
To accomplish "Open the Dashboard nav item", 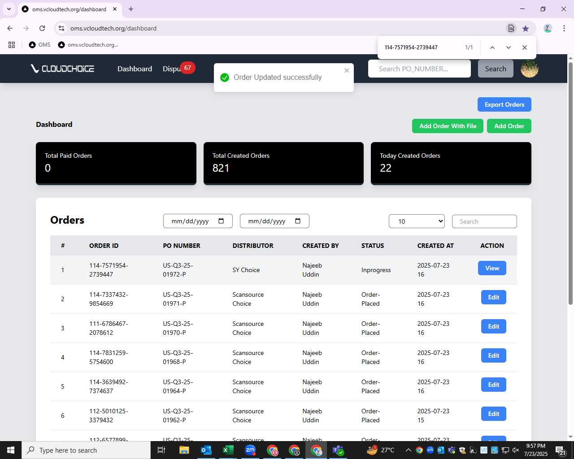I will coord(135,69).
